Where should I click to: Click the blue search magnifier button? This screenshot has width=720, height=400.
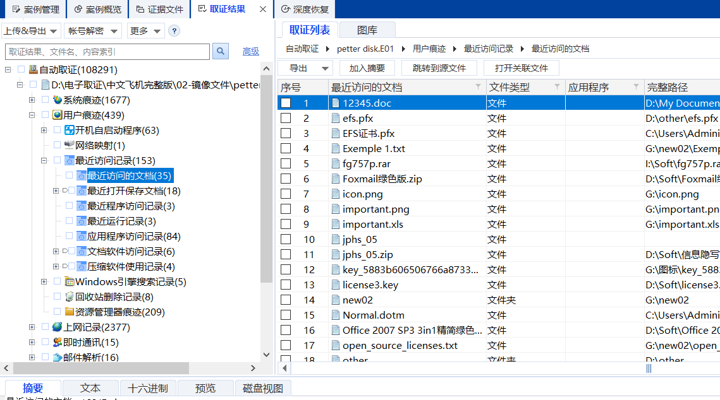tap(221, 51)
